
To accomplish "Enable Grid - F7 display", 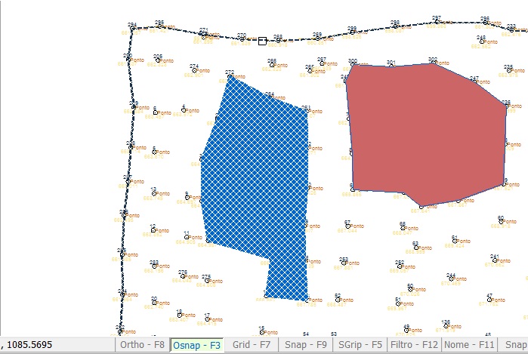I will (252, 345).
